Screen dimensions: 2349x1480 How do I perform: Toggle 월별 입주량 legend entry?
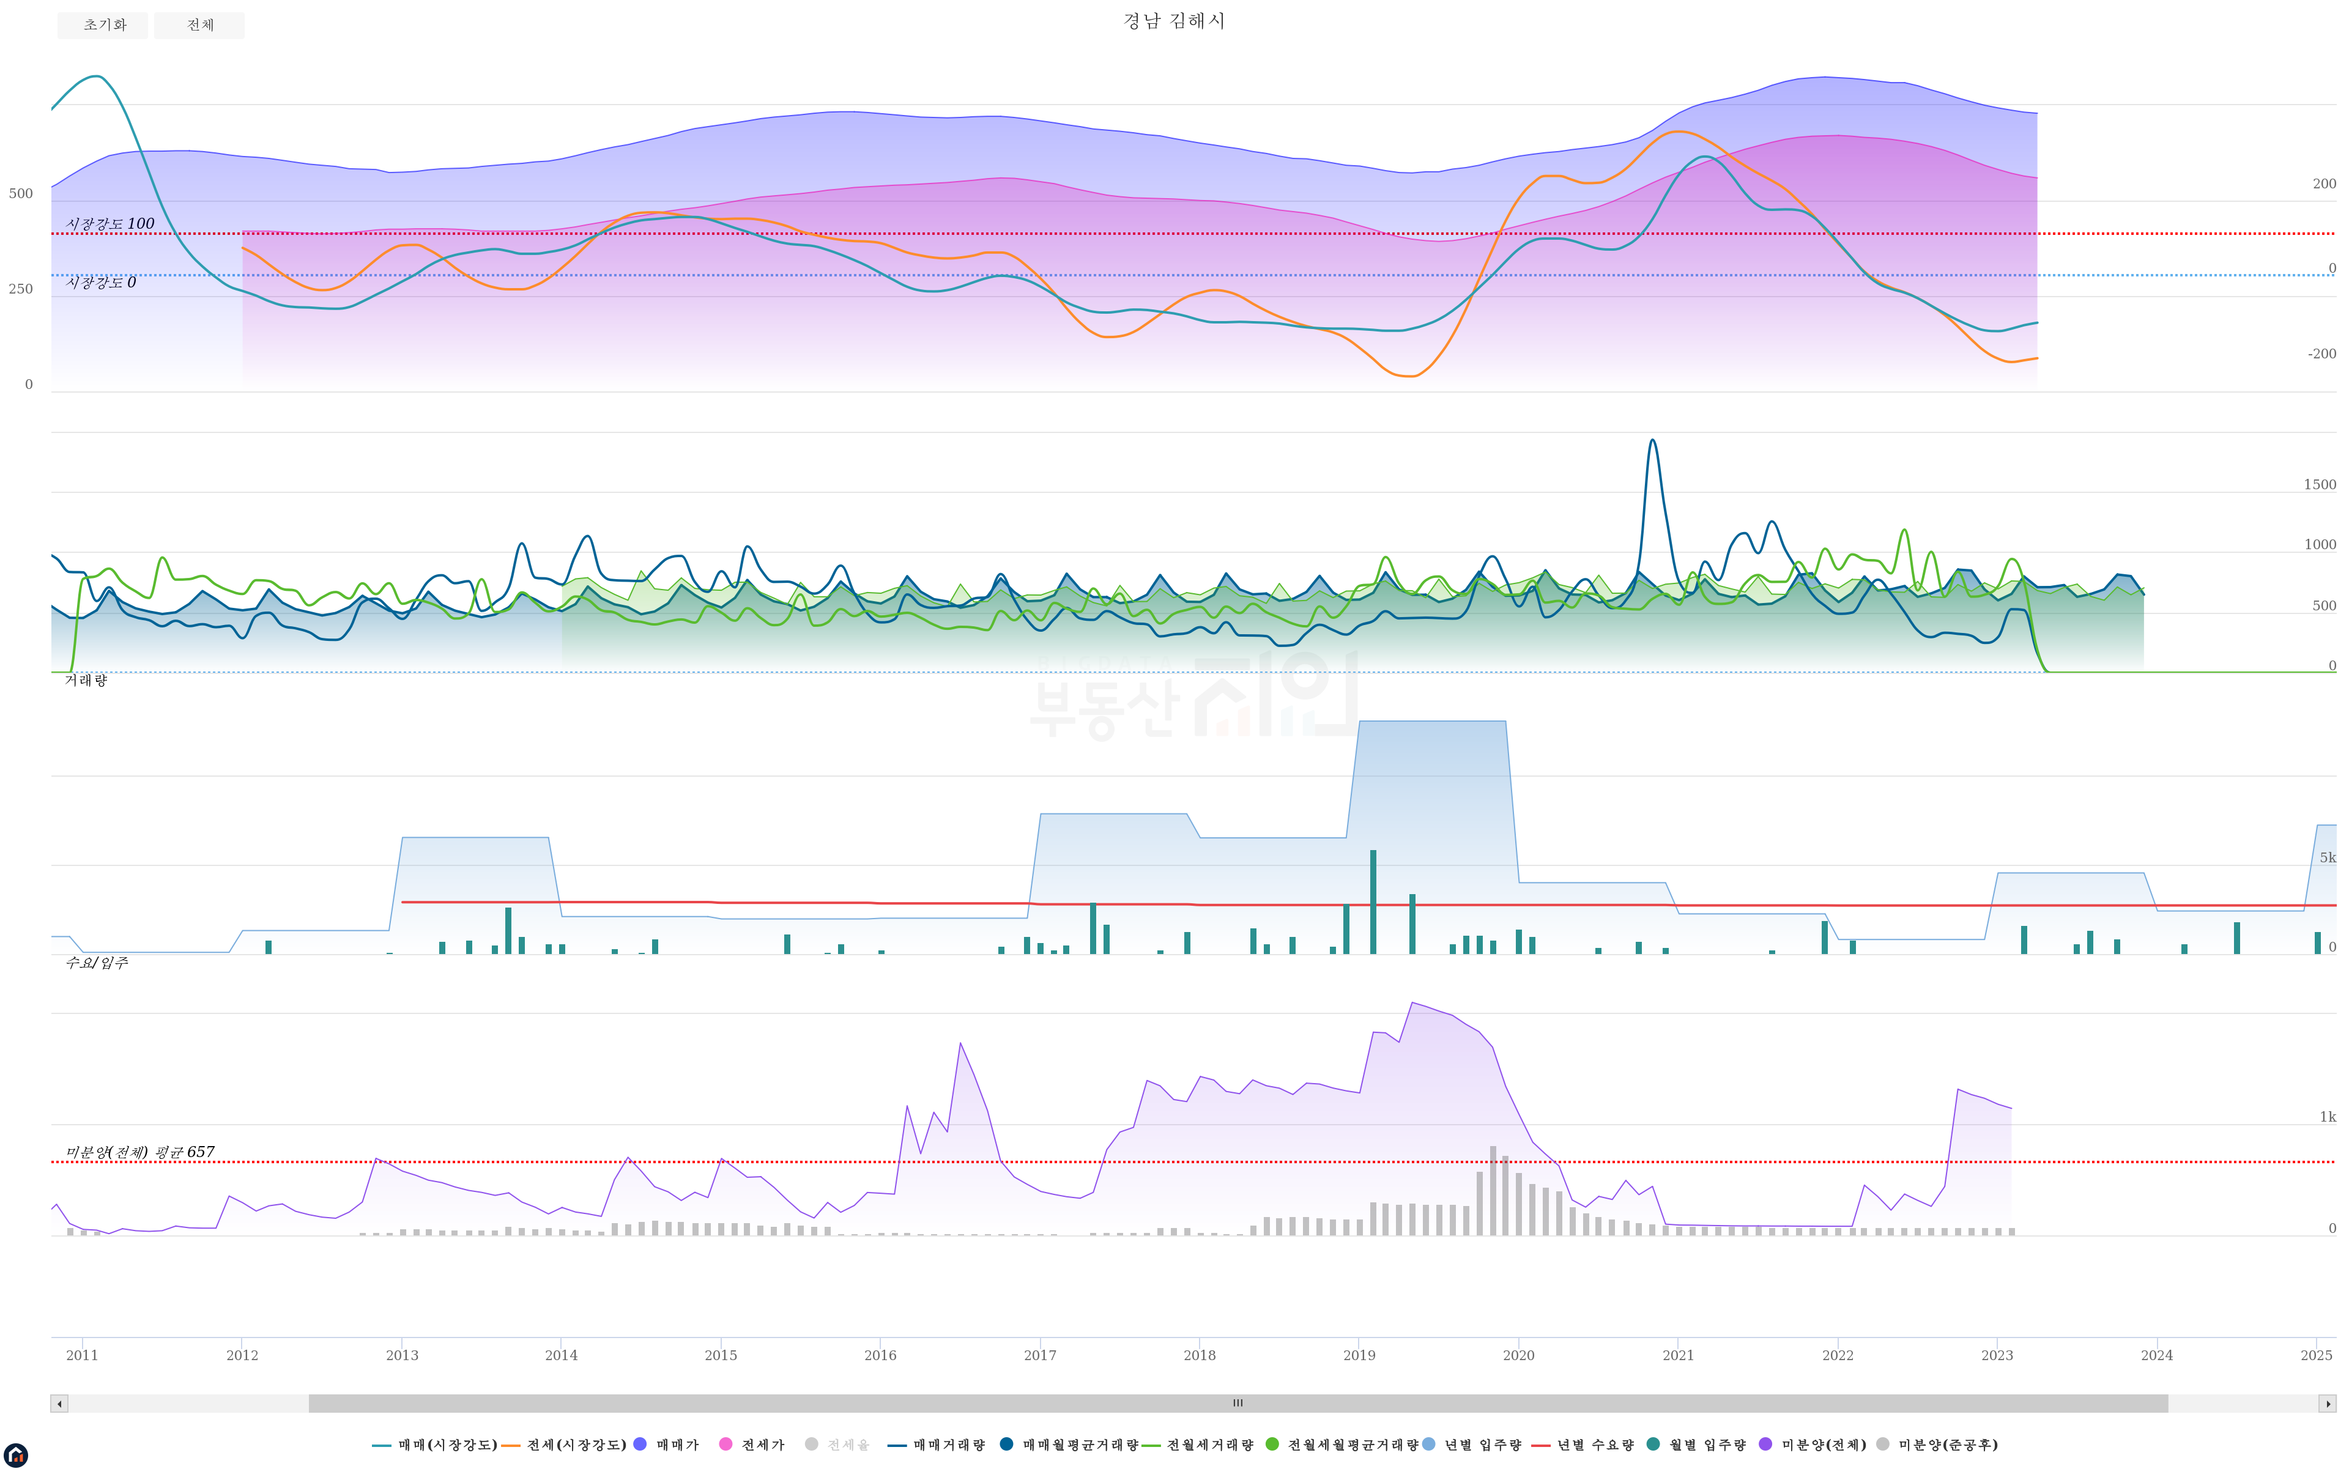point(1707,1444)
